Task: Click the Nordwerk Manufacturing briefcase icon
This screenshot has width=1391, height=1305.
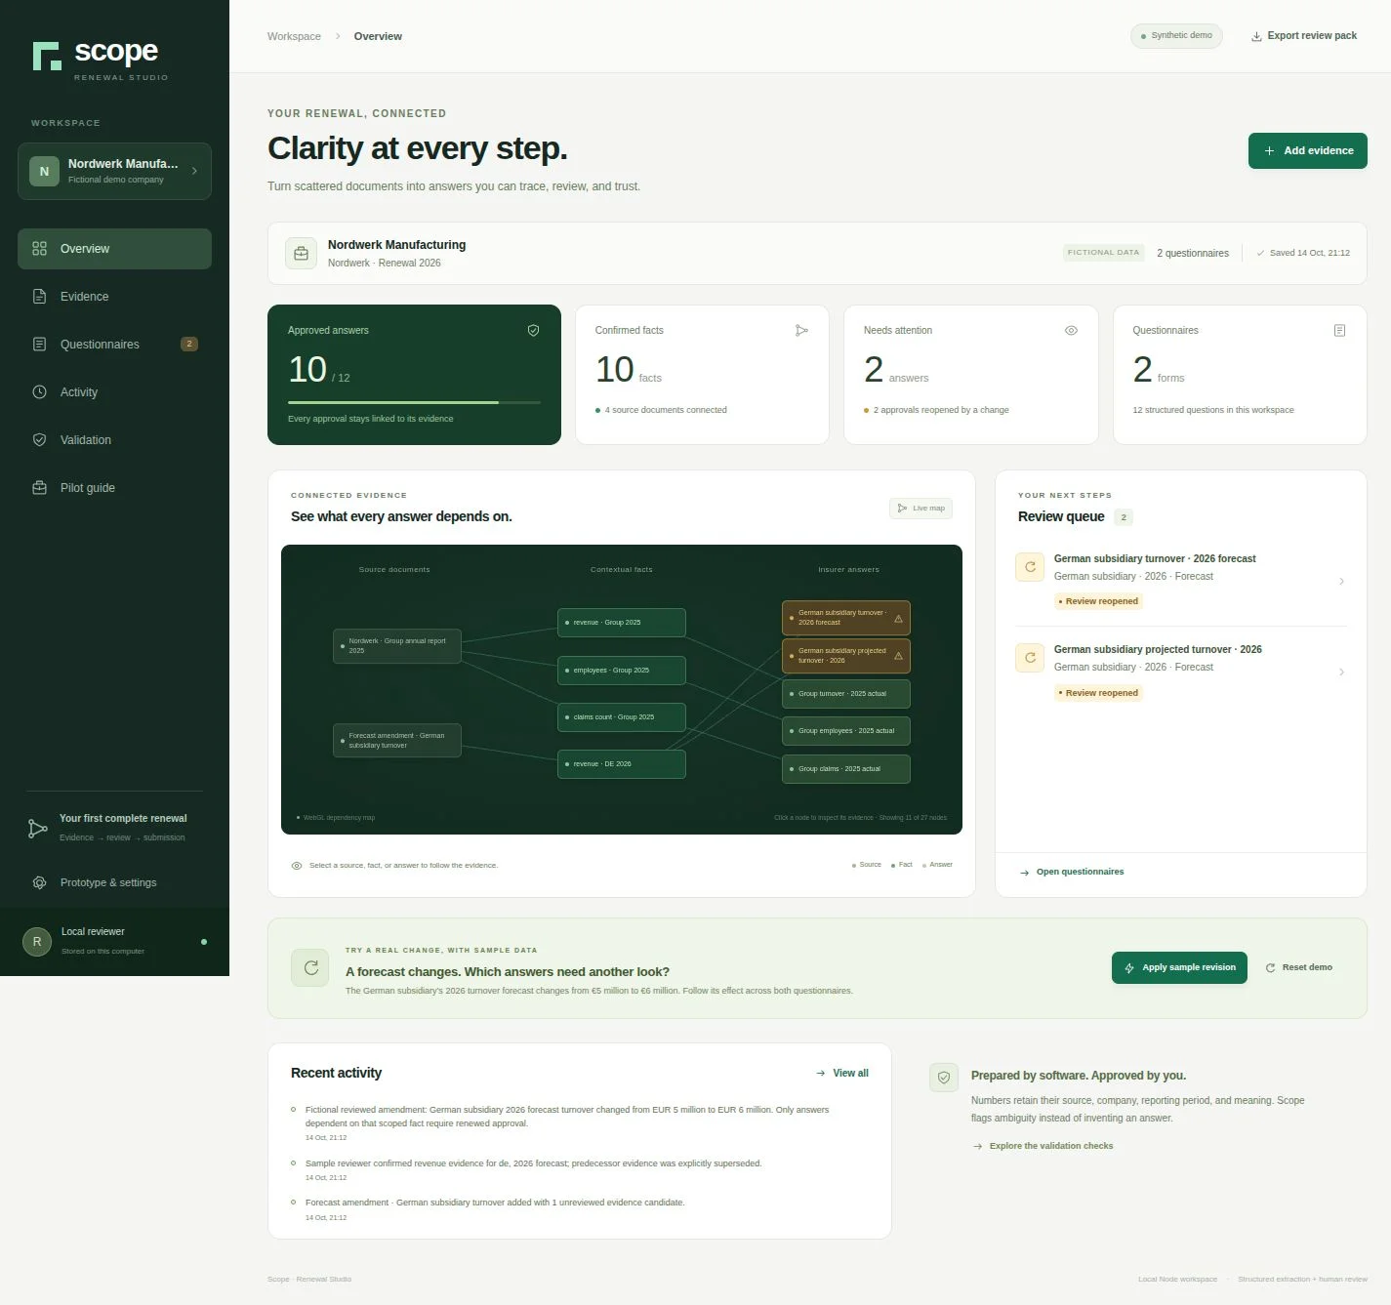Action: pyautogui.click(x=301, y=254)
